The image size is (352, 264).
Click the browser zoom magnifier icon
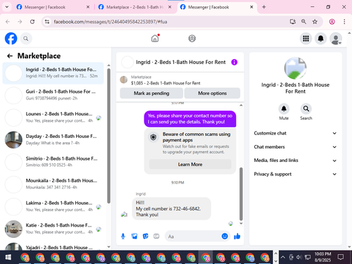(x=303, y=22)
